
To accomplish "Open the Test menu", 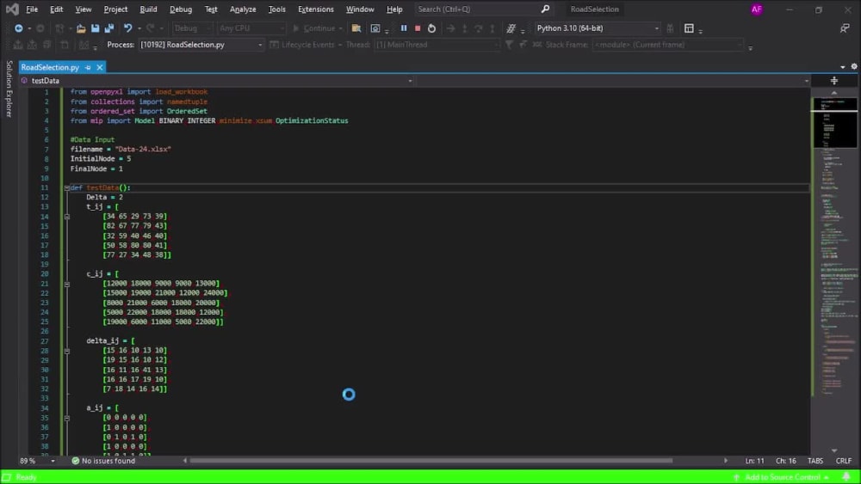I will point(211,9).
